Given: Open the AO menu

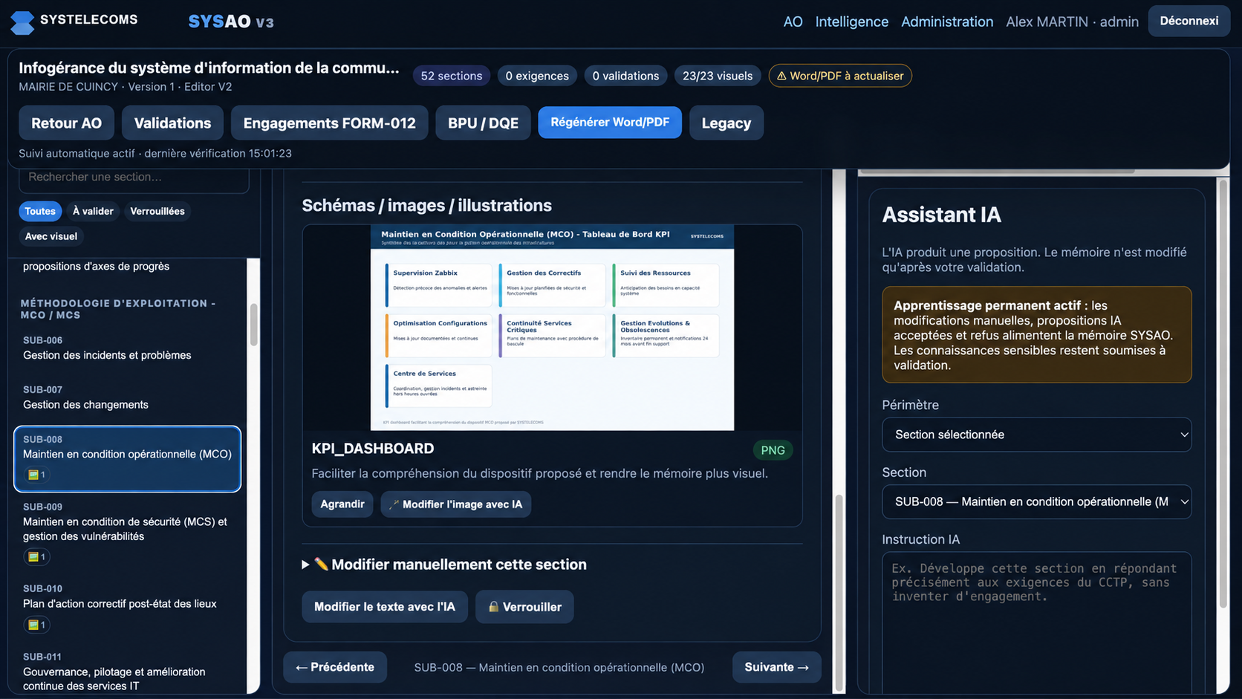Looking at the screenshot, I should tap(793, 22).
